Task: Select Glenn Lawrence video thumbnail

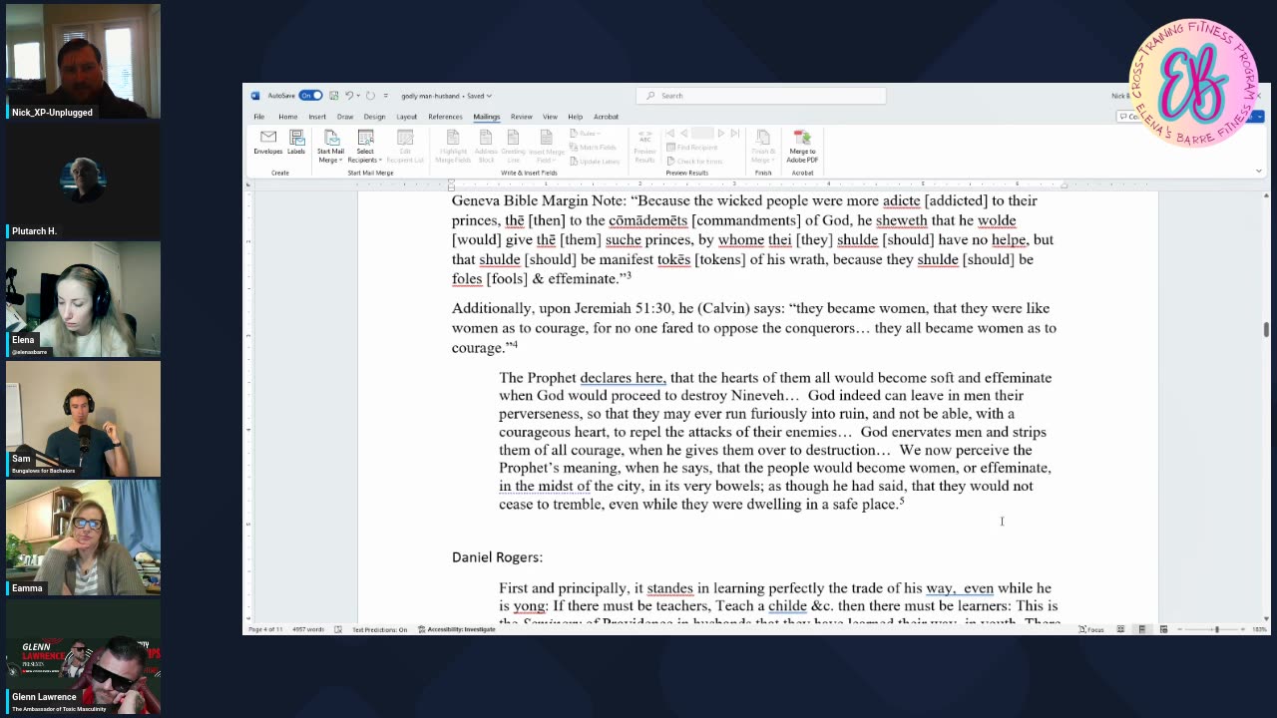Action: click(83, 657)
